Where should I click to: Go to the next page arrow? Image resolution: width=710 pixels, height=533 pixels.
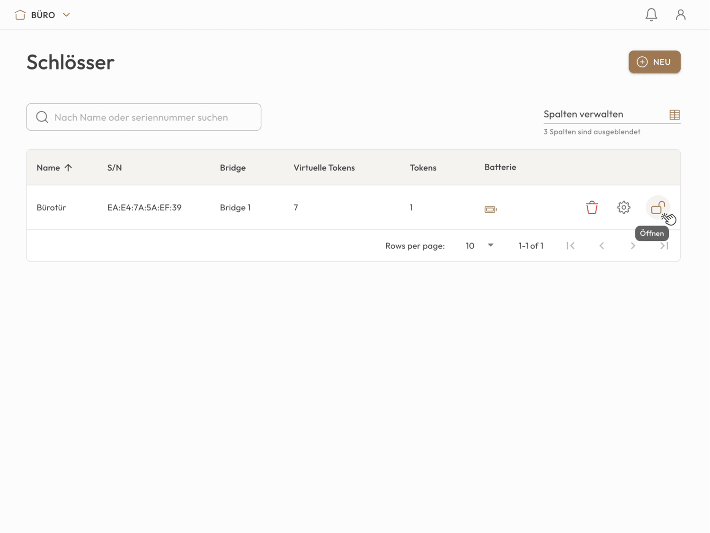pos(632,245)
